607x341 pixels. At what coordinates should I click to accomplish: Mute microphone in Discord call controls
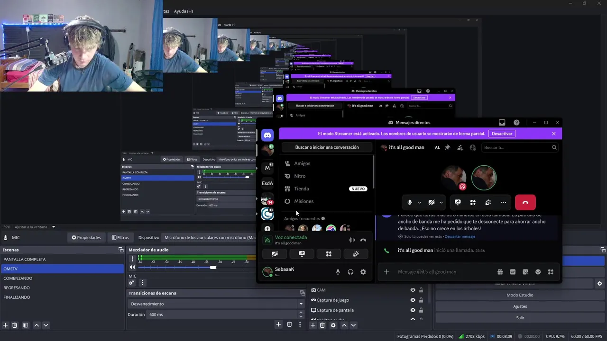coord(410,202)
